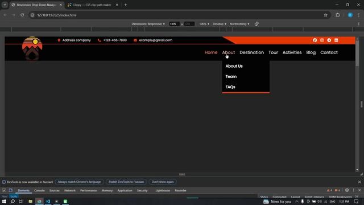364x205 pixels.
Task: Open the Desktop device type dropdown
Action: coord(220,24)
